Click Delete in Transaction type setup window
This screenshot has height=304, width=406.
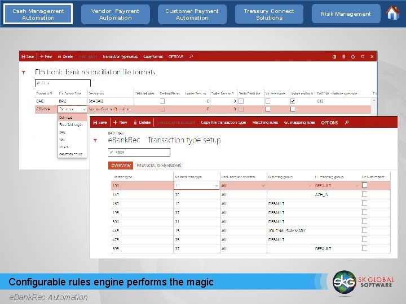(142, 123)
